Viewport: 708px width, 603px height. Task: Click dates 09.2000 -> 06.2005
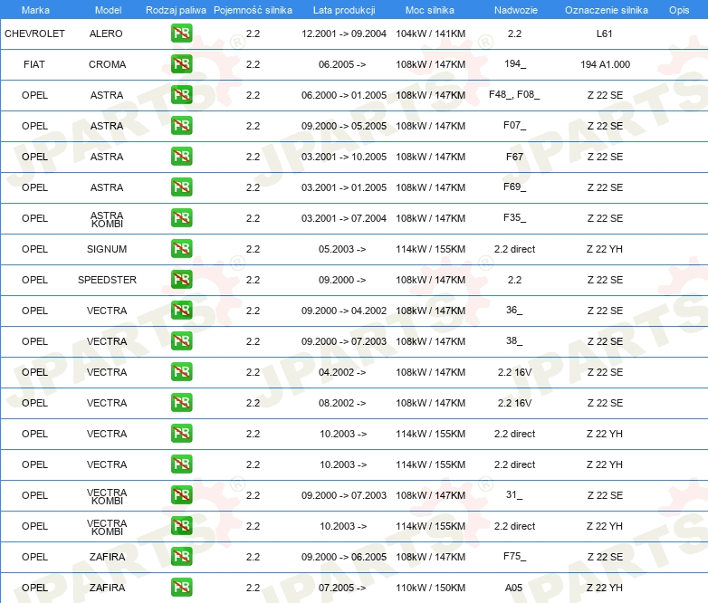point(344,557)
